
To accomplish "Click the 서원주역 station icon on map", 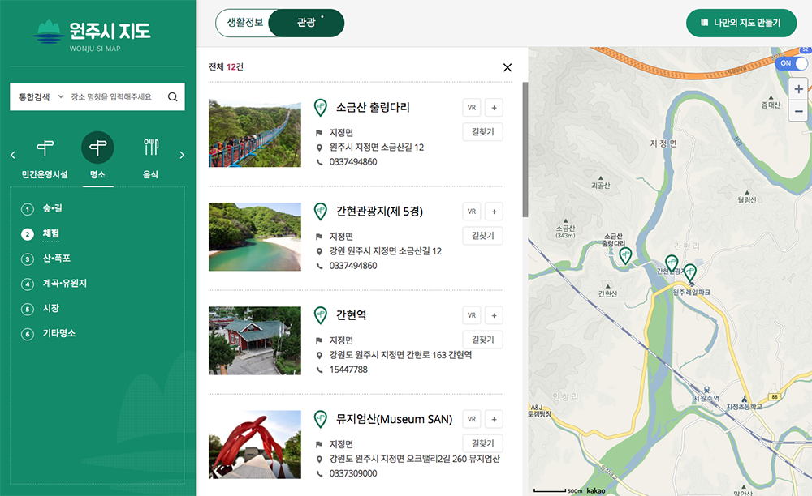I will pos(706,390).
